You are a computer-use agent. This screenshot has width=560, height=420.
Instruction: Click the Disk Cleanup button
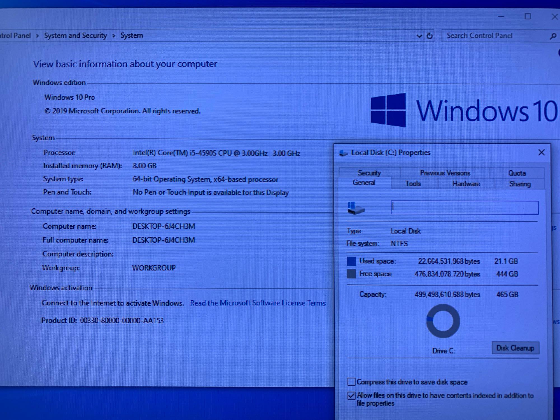[515, 348]
